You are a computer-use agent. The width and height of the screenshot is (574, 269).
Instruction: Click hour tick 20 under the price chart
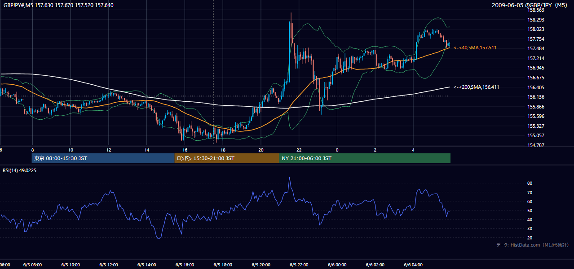pyautogui.click(x=261, y=150)
